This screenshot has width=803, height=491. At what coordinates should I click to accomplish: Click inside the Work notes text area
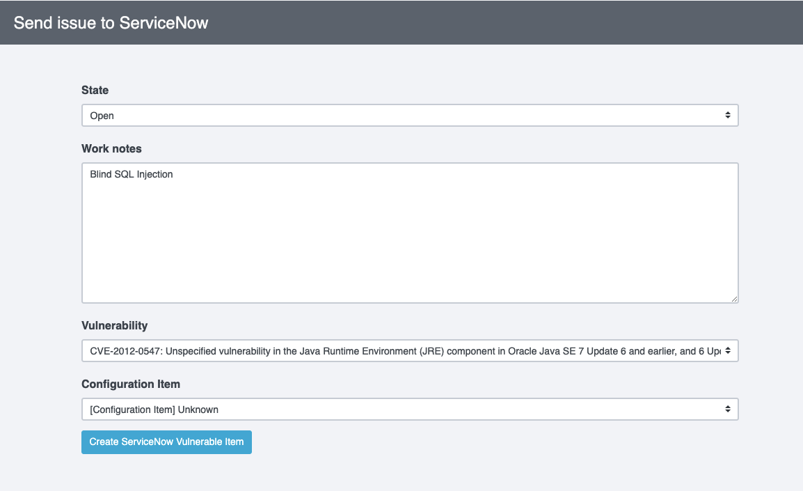pyautogui.click(x=410, y=233)
